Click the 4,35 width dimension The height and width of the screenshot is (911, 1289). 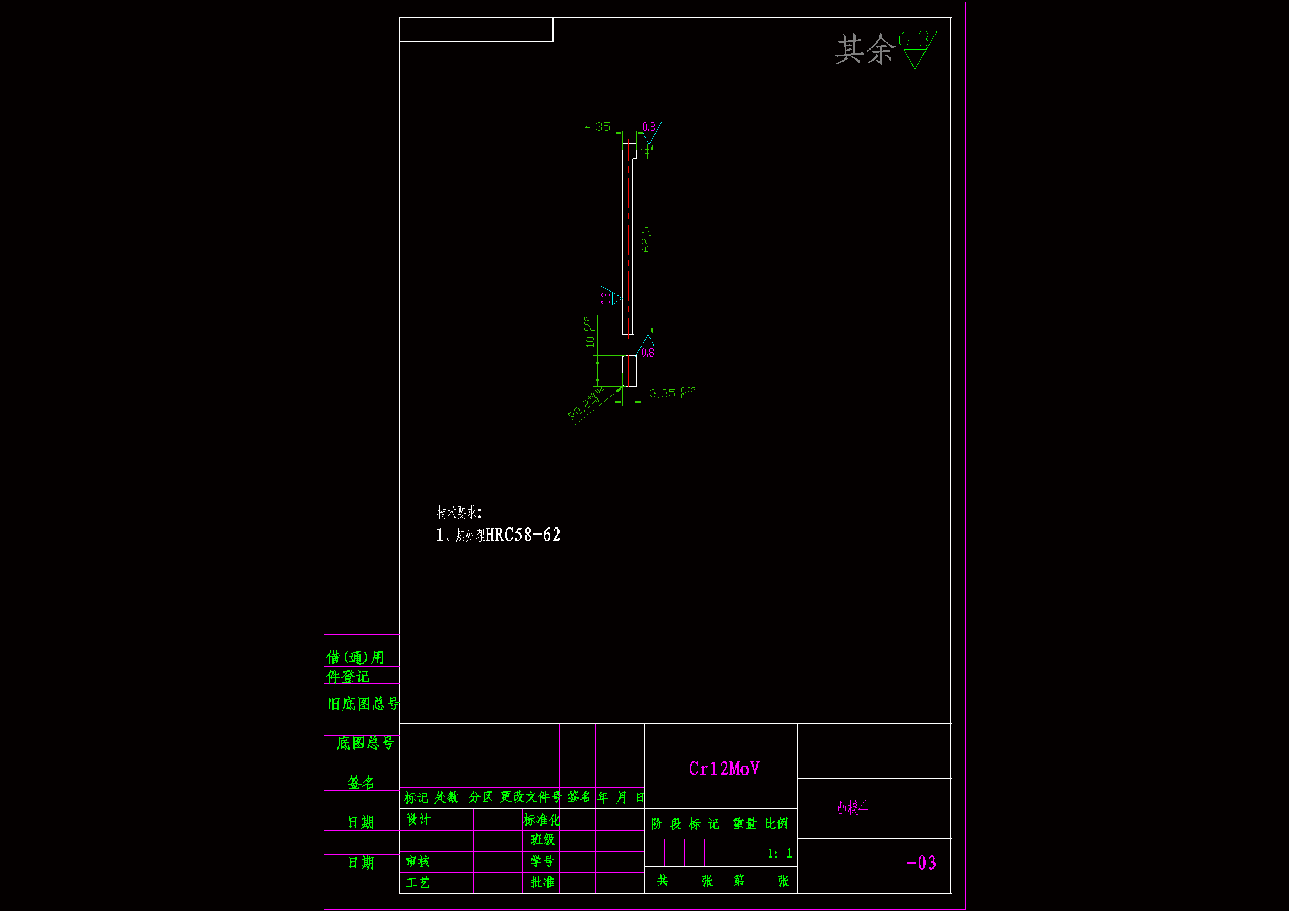click(597, 127)
